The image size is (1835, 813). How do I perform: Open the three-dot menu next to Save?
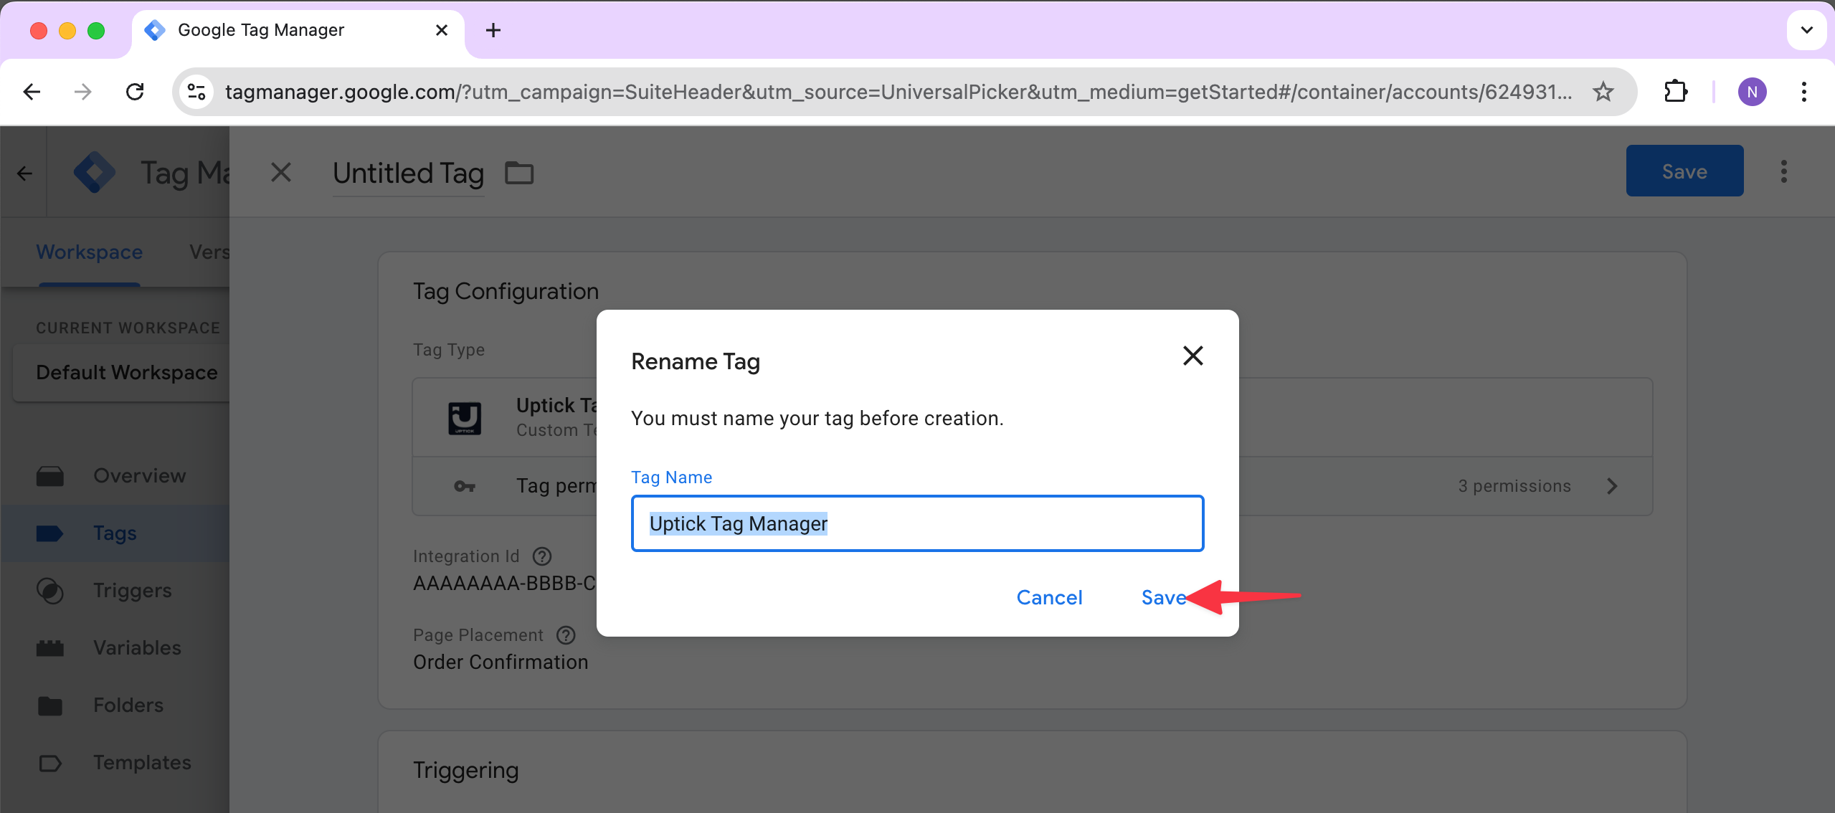coord(1783,171)
